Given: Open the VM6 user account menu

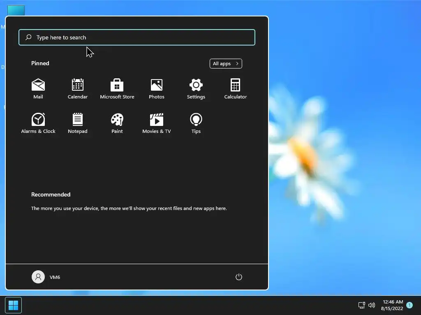Looking at the screenshot, I should click(x=46, y=277).
